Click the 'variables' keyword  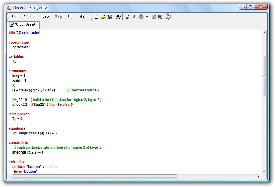[x=16, y=57]
